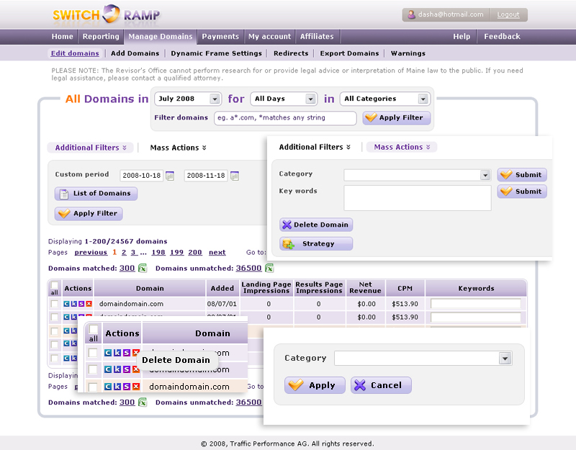The height and width of the screenshot is (450, 576).
Task: Switch to the Dynamic Frame Settings sub-tab
Action: tap(217, 53)
